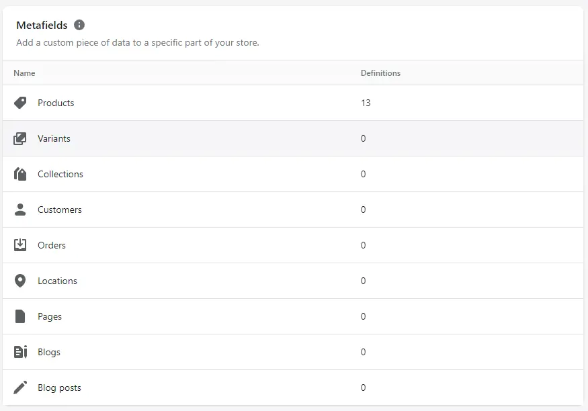Click the Blog posts pencil icon
This screenshot has width=588, height=411.
(20, 387)
